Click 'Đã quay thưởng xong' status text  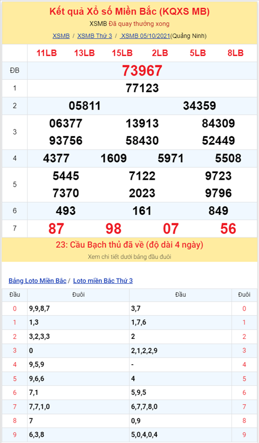click(139, 24)
